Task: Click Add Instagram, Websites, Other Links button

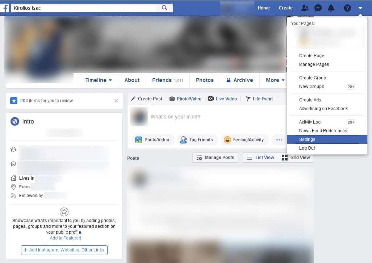Action: coord(64,250)
